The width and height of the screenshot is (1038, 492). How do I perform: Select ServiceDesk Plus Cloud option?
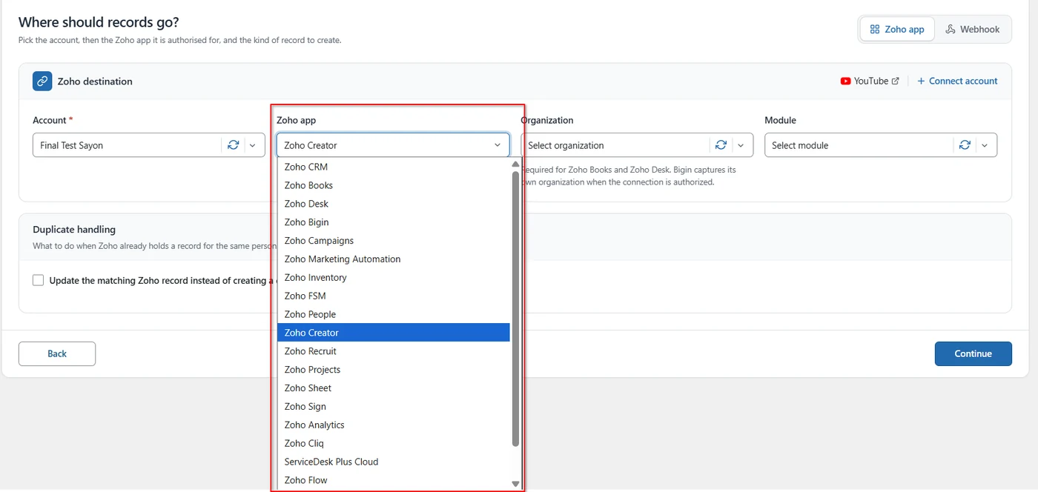(x=394, y=462)
